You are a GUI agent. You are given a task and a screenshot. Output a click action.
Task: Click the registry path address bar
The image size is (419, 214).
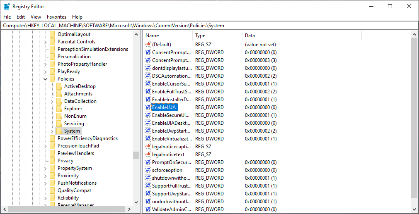click(209, 26)
